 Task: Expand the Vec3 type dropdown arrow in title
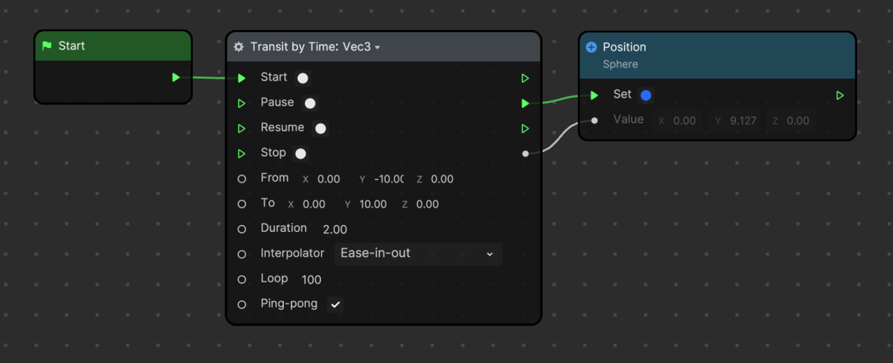click(377, 47)
